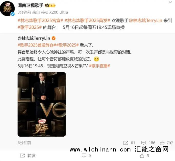Open hashtag #林志炫歌手2025官宣#

tap(40, 21)
